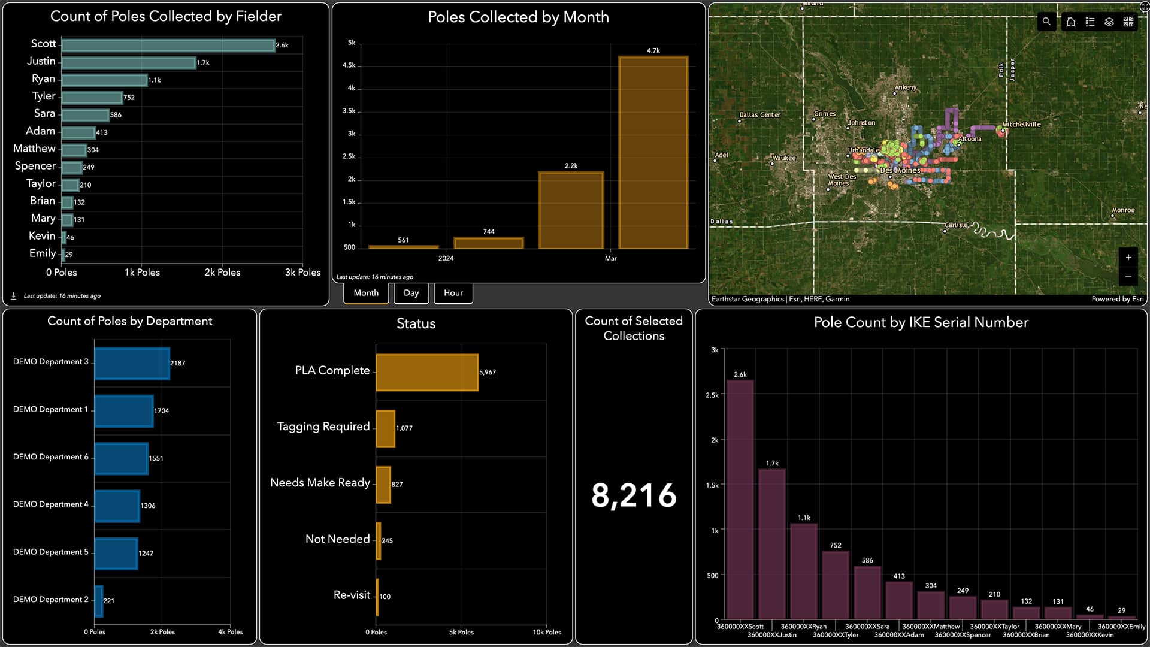Switch to the Day view
This screenshot has width=1150, height=647.
411,293
